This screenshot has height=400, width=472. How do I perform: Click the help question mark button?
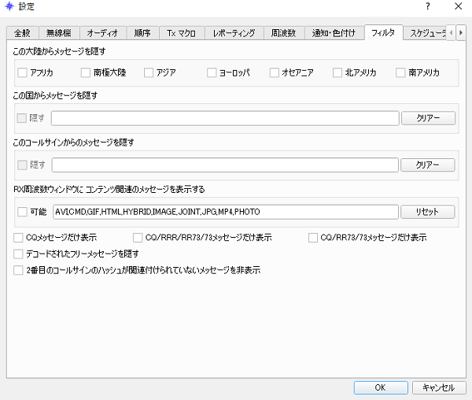coord(428,7)
